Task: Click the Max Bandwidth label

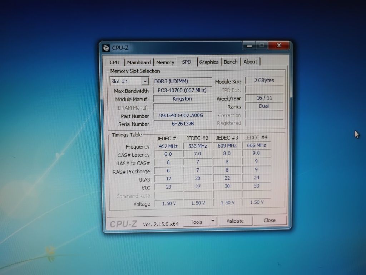Action: pos(131,91)
